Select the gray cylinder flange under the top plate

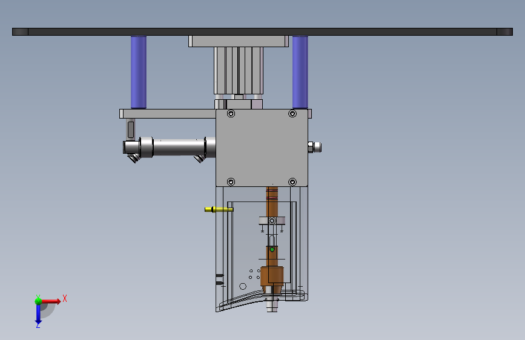[x=239, y=41]
